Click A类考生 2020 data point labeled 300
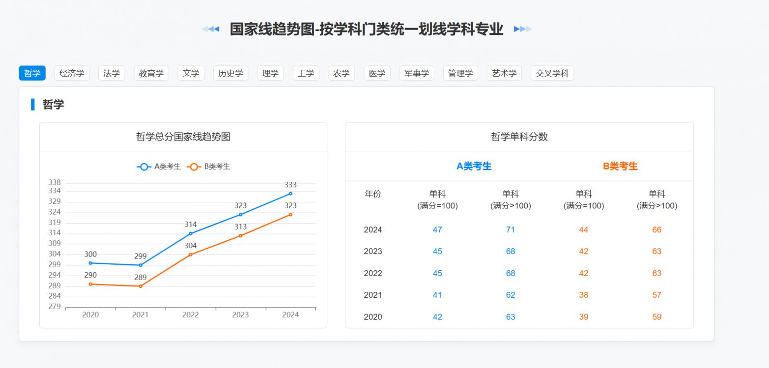The width and height of the screenshot is (769, 368). coord(90,263)
